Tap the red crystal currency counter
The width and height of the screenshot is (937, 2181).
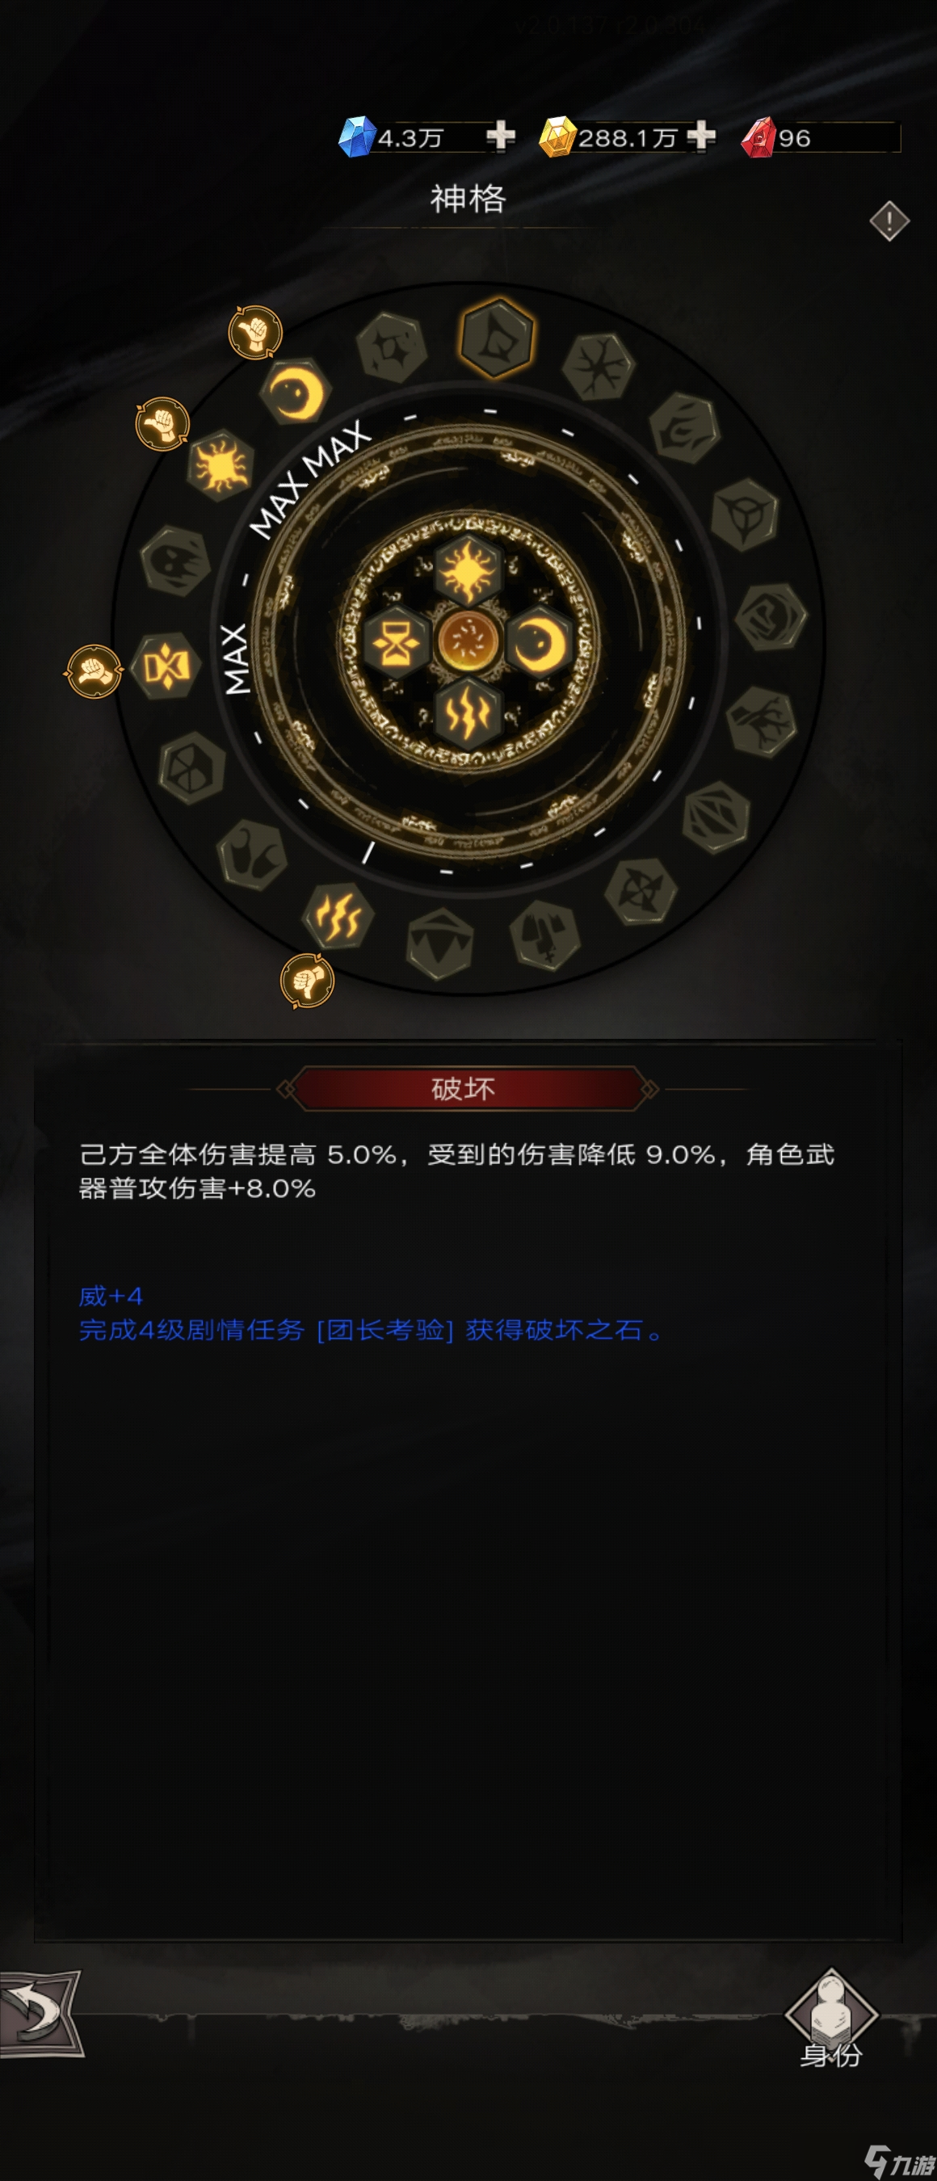pos(819,137)
